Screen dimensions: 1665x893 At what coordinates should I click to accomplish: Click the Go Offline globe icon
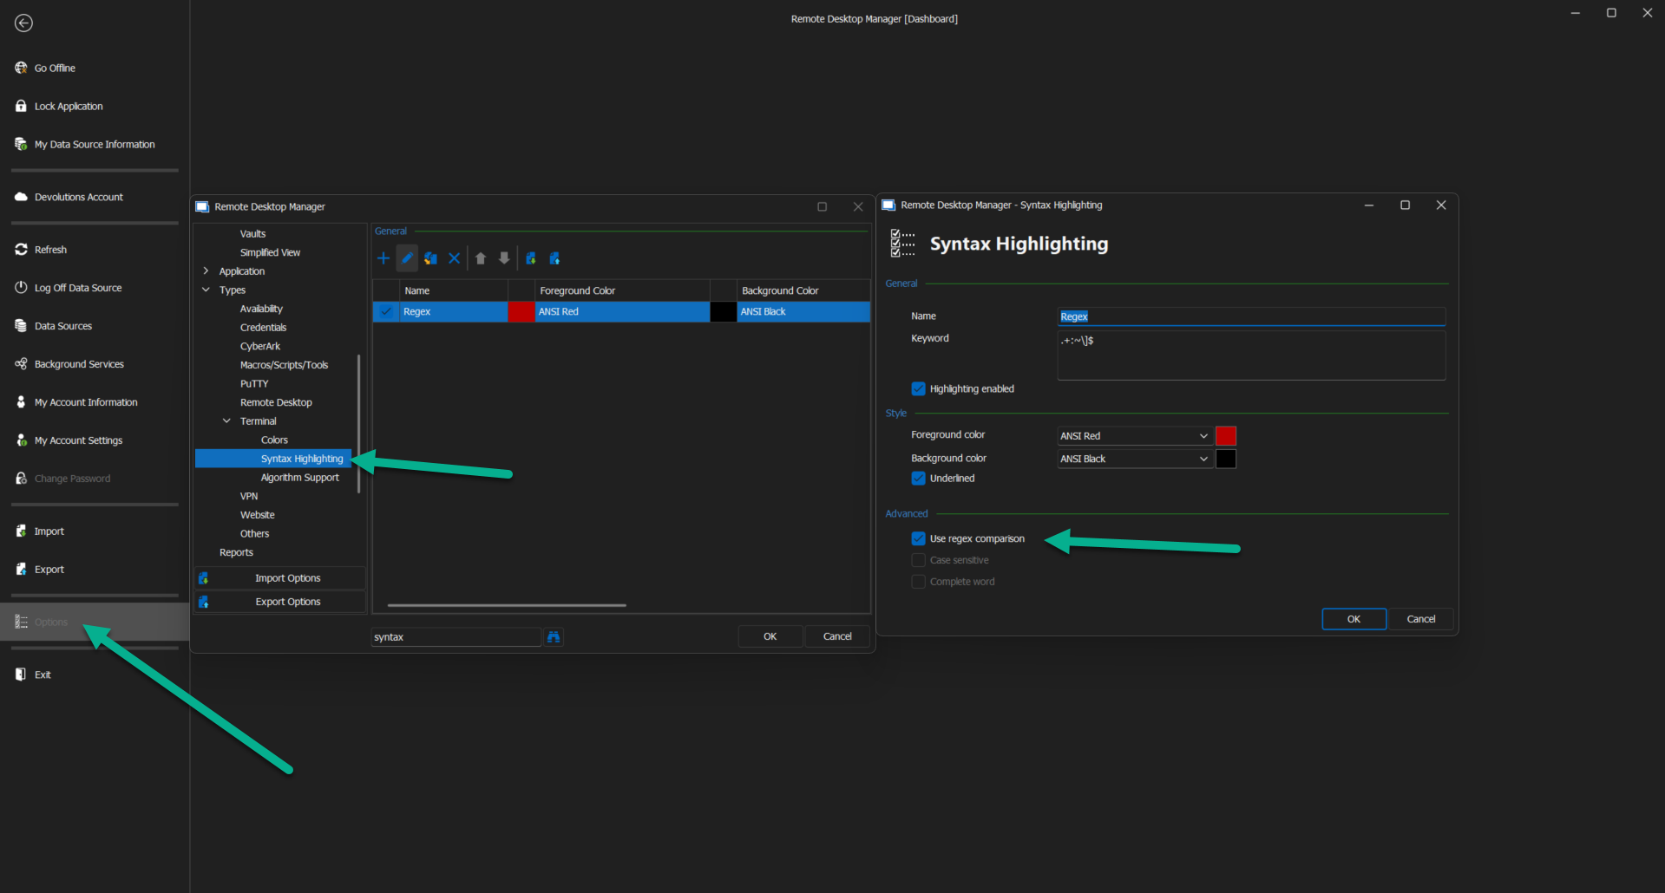pyautogui.click(x=21, y=68)
